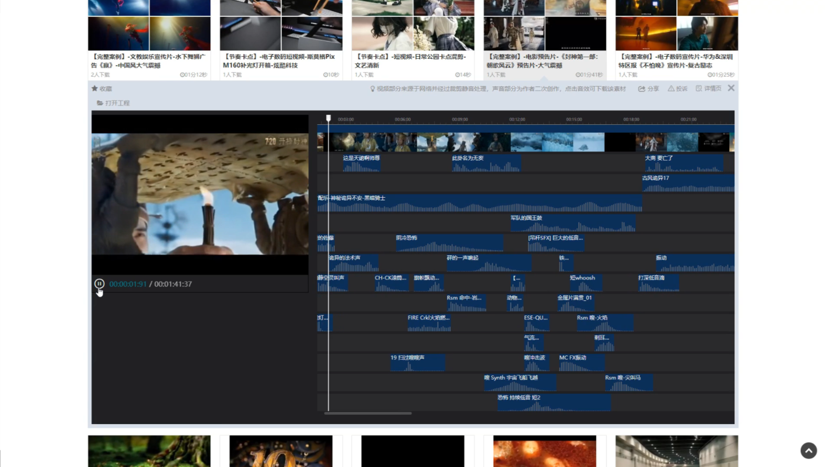
Task: Pause the preview video playback
Action: tap(99, 284)
